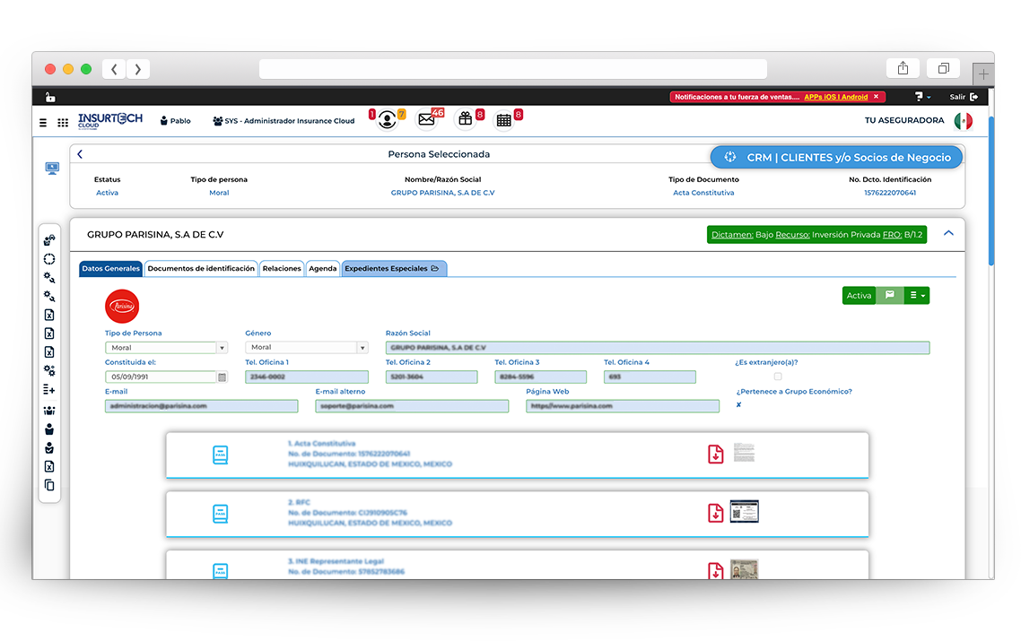Click Salir to log out
Screen dimensions: 1021x641
tap(964, 97)
